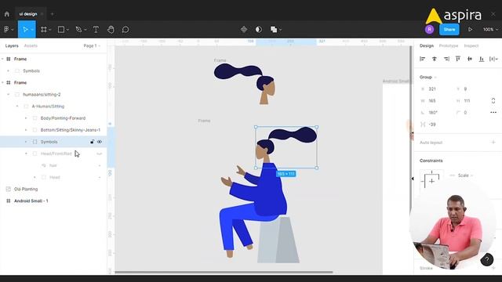Switch to the Layers tab
Screen dimensions: 502x282
pos(12,45)
